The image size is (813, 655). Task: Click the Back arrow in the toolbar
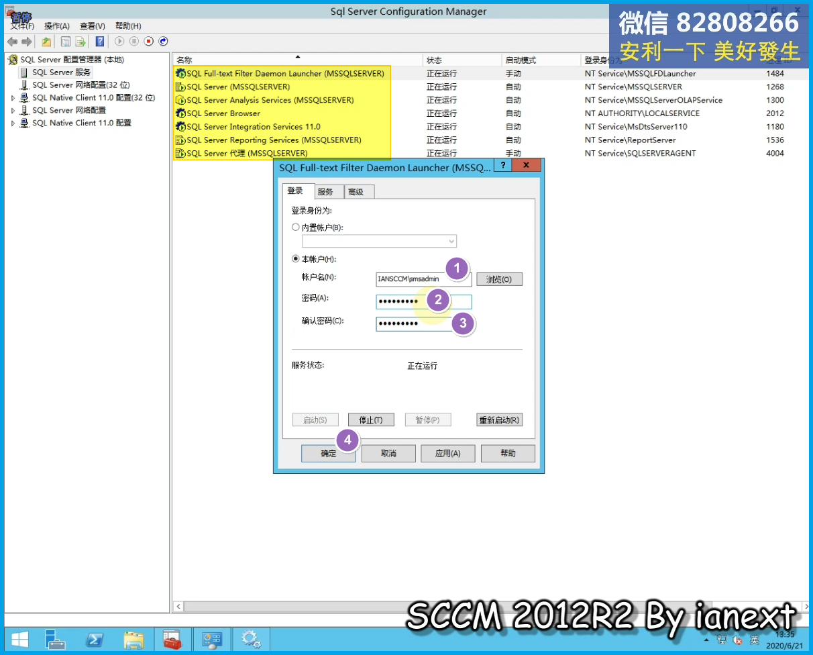[12, 42]
